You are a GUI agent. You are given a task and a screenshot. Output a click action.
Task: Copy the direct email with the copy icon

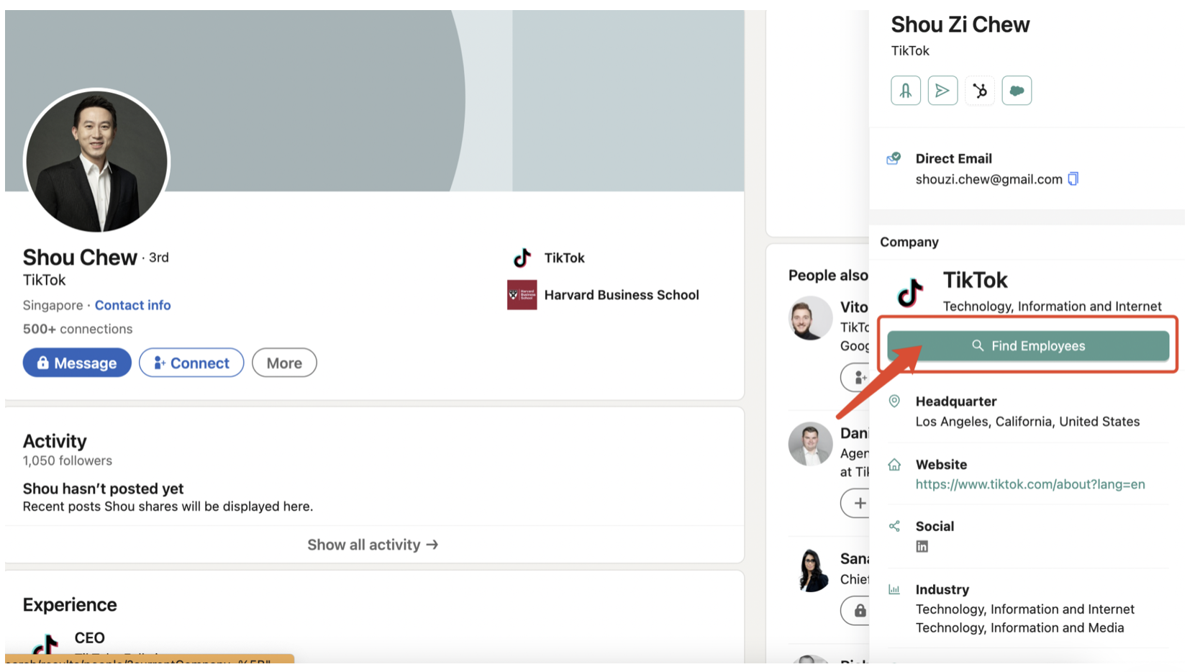pos(1073,179)
